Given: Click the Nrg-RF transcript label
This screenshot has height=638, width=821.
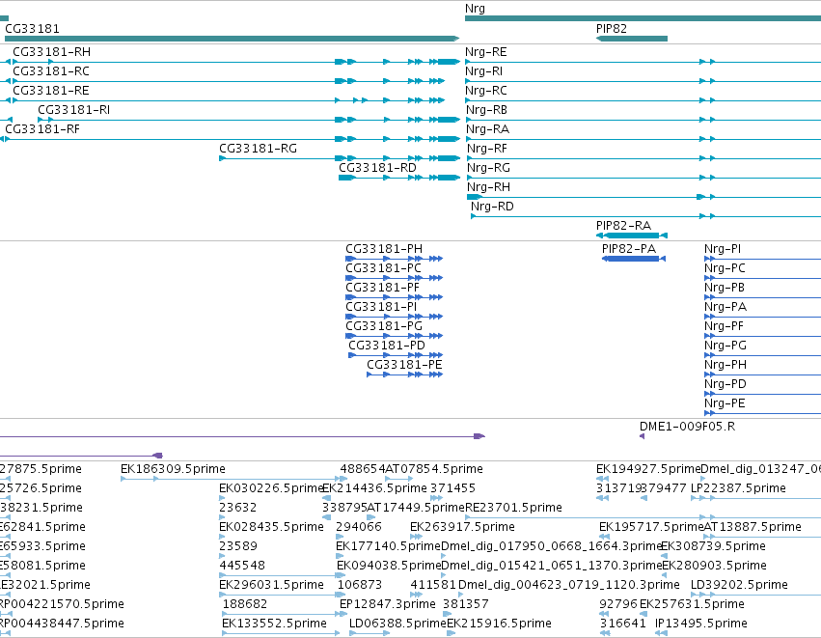Looking at the screenshot, I should pyautogui.click(x=487, y=149).
